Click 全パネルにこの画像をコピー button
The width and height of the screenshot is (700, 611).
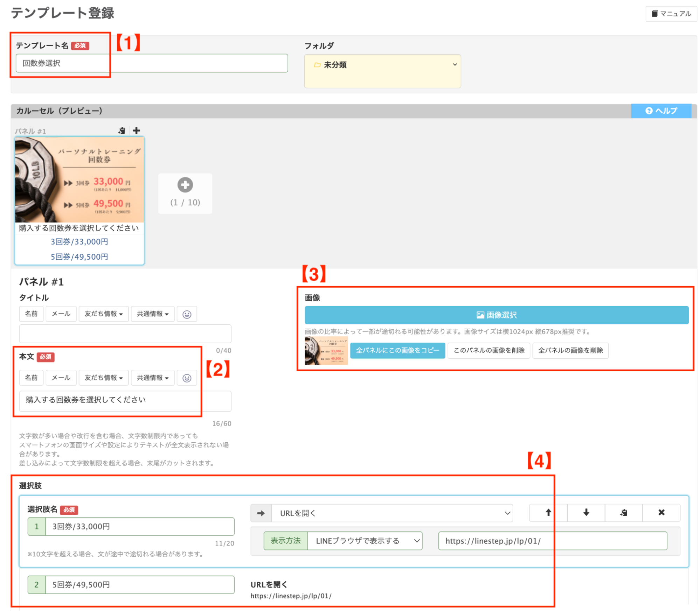pyautogui.click(x=397, y=350)
